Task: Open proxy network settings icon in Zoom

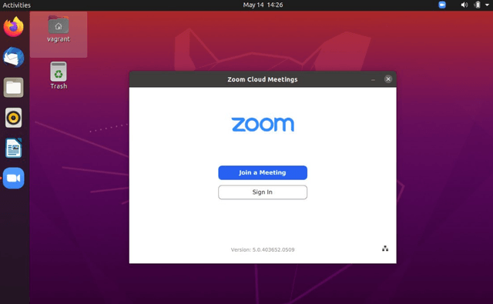Action: (x=385, y=249)
